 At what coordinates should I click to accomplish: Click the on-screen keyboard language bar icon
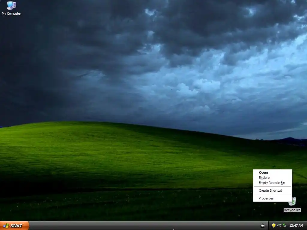263,226
